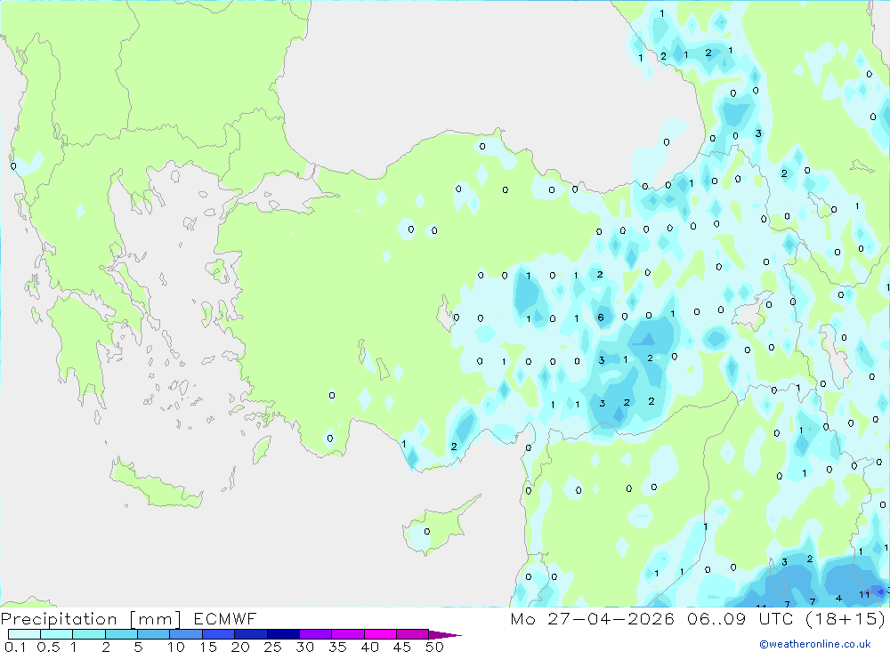890x652 pixels.
Task: Click the date text 'Mo 27-04-2026'
Action: click(592, 618)
